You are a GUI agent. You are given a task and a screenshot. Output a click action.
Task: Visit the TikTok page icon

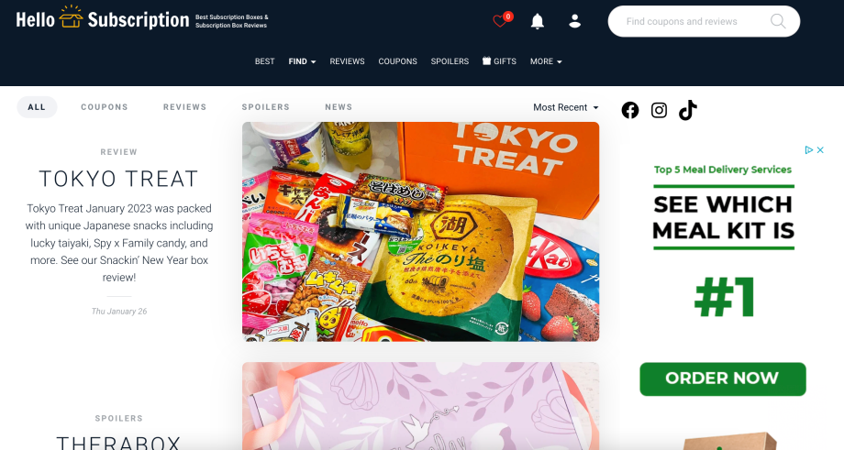pos(687,110)
